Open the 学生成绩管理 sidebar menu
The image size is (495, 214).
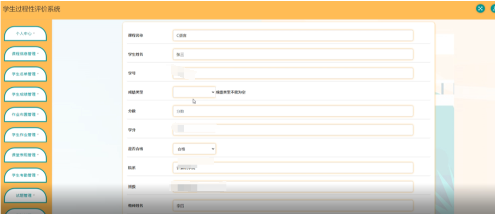pyautogui.click(x=25, y=94)
